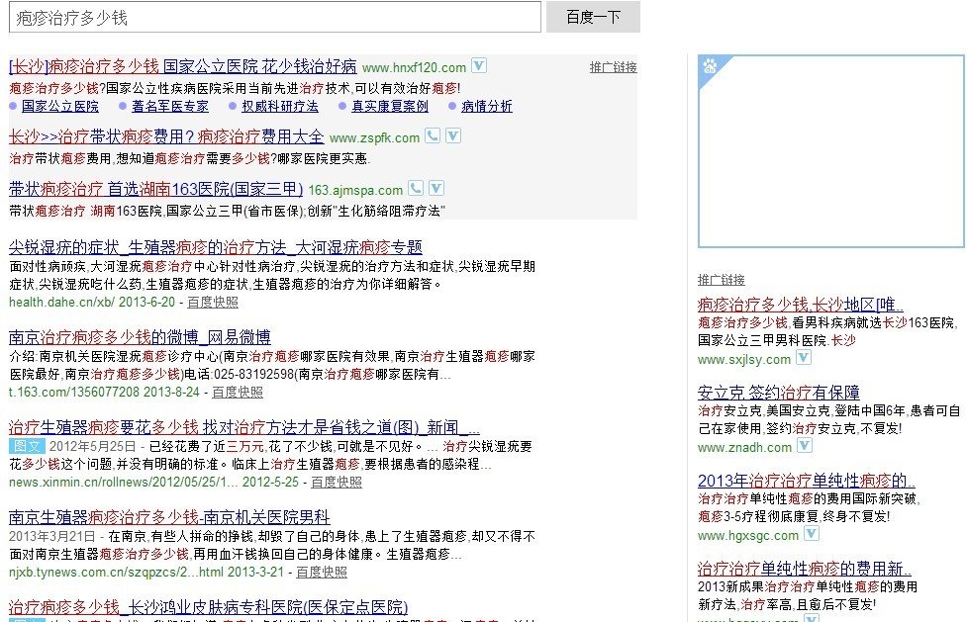Click the V badge beside www.zspfk.com
This screenshot has width=967, height=622.
[452, 137]
